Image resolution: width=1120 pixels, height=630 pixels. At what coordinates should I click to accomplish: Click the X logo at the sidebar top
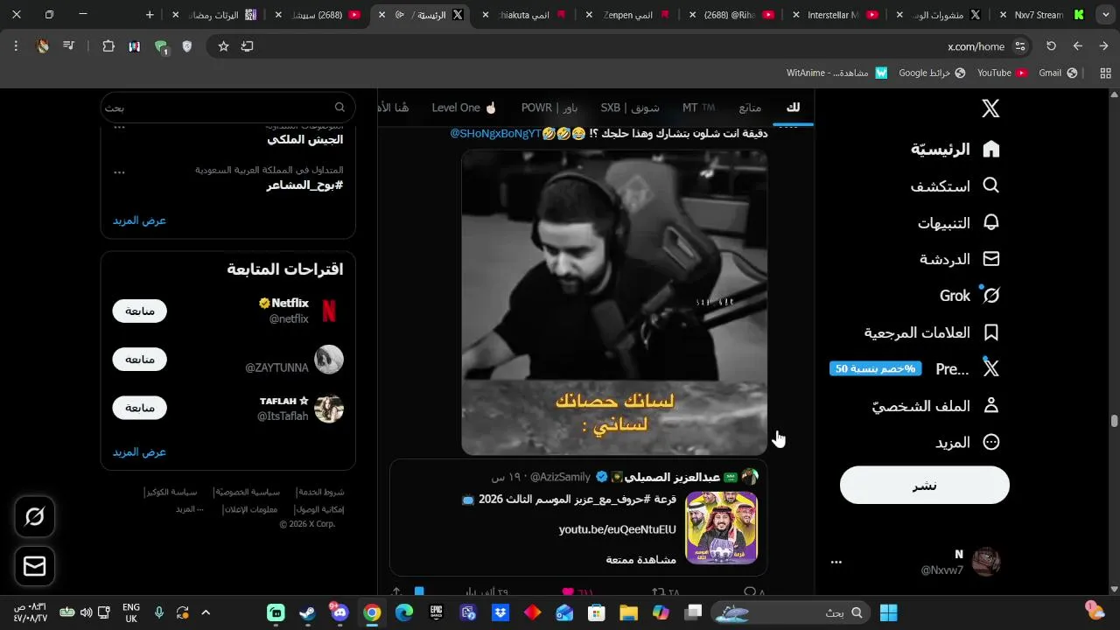click(x=990, y=108)
